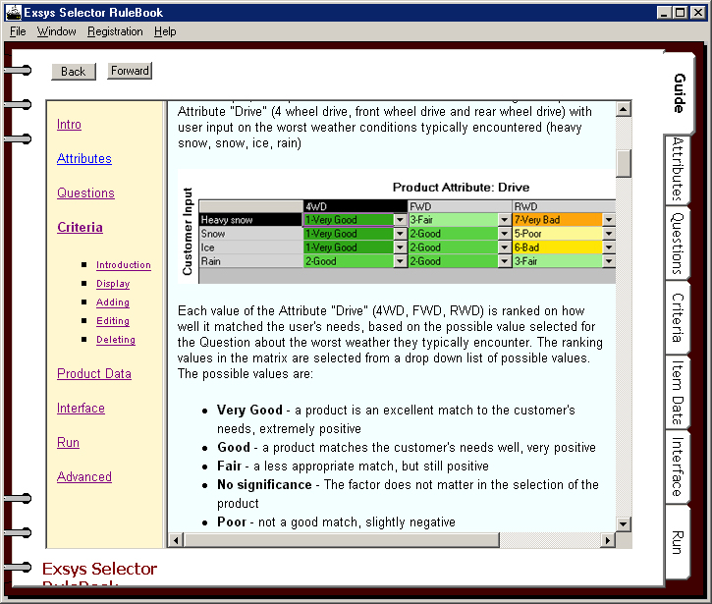Go to the Display sub-link
Image resolution: width=712 pixels, height=604 pixels.
(113, 284)
